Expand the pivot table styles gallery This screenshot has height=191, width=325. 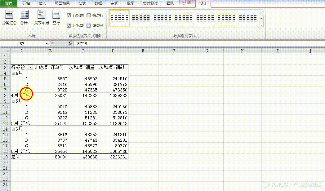[261, 25]
